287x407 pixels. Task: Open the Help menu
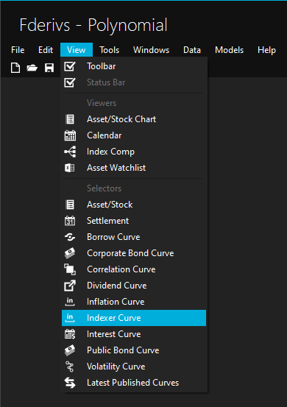(x=266, y=50)
